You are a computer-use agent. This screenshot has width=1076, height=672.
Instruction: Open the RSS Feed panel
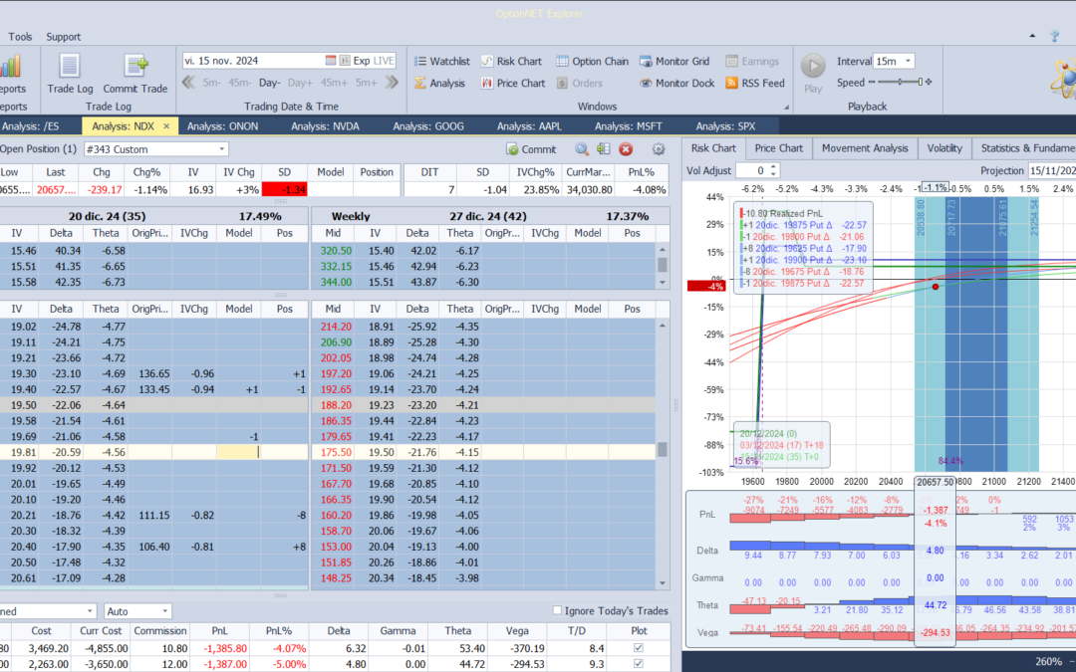click(755, 83)
